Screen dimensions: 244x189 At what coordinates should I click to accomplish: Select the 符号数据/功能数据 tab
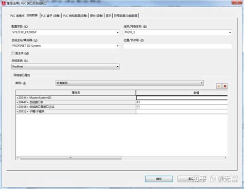point(126,15)
